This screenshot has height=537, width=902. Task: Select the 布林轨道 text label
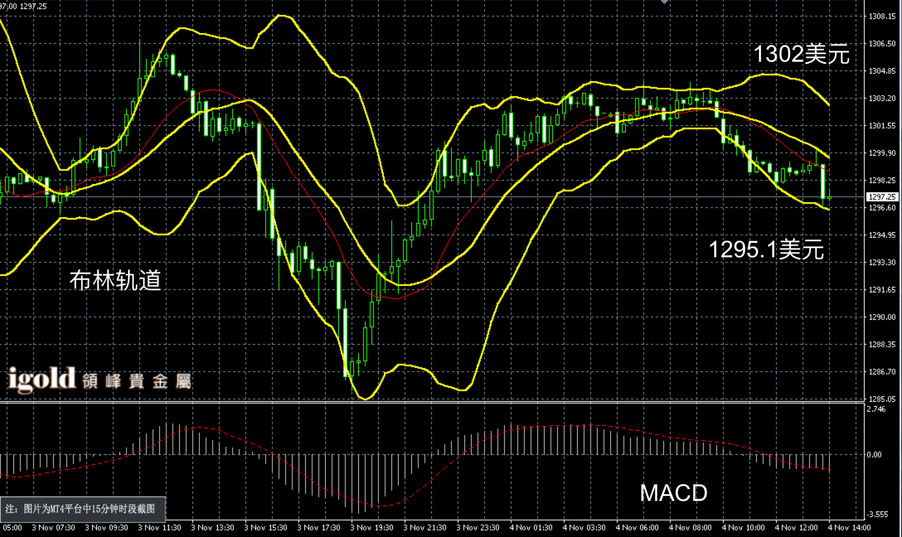coord(115,281)
